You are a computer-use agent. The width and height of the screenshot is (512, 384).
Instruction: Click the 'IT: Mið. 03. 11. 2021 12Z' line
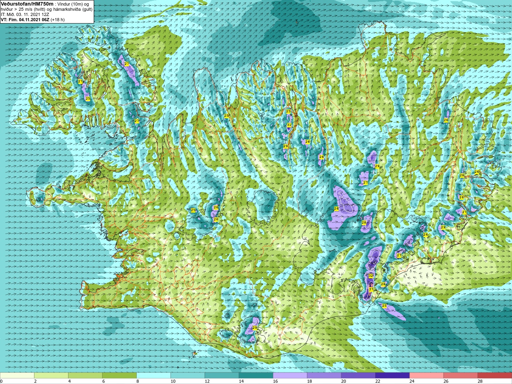[26, 14]
